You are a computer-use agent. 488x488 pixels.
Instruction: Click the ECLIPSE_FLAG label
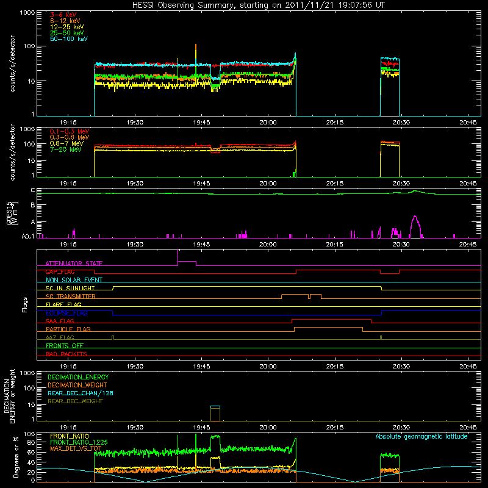coord(66,313)
